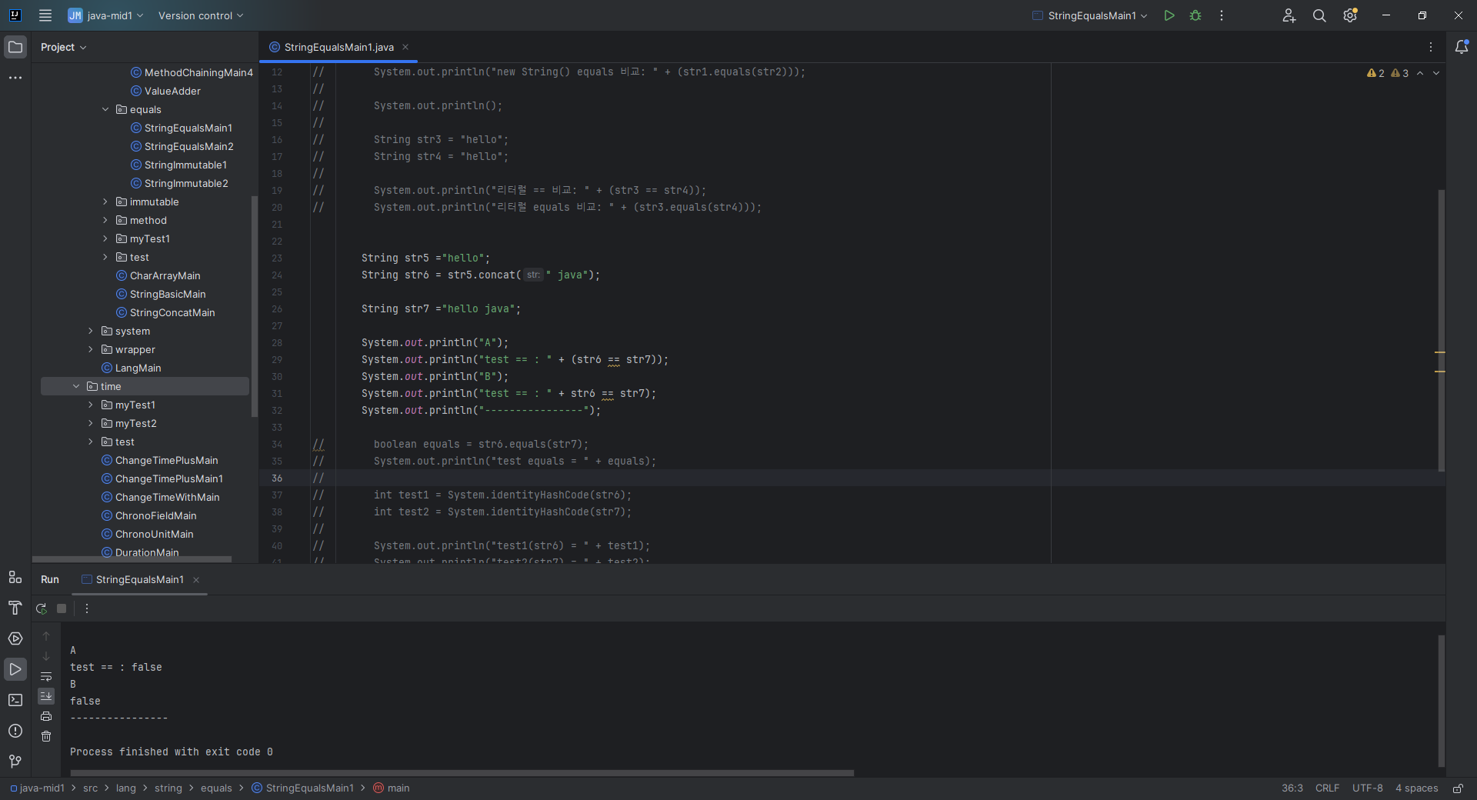
Task: Click the main method breadcrumb
Action: point(392,788)
